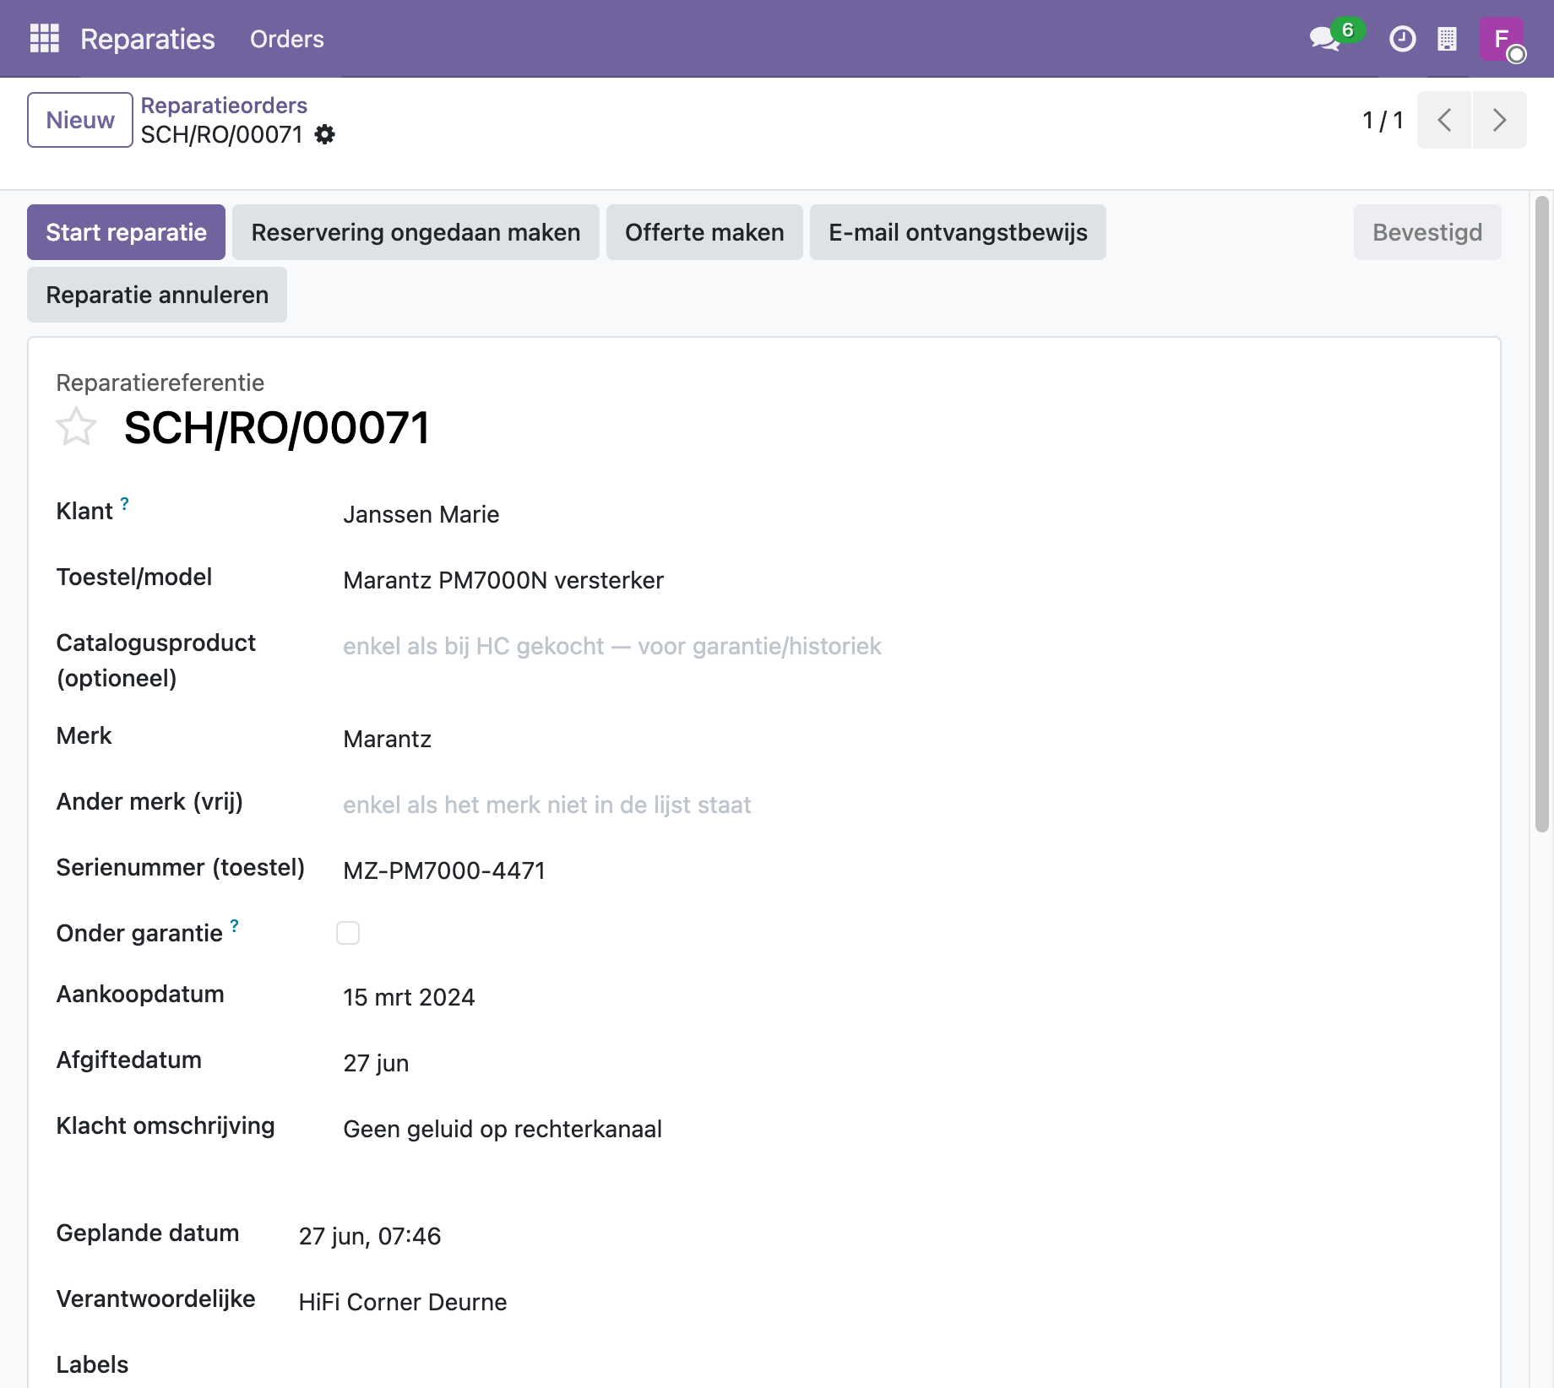Open the gear actions menu beside SCH/RO/00071
Screen dimensions: 1554x1388
(x=325, y=134)
